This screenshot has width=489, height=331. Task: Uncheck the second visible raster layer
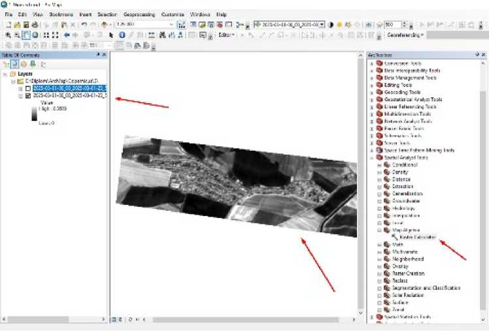point(27,95)
